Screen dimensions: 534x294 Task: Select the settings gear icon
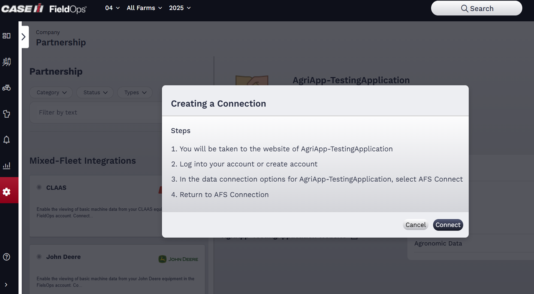(7, 192)
